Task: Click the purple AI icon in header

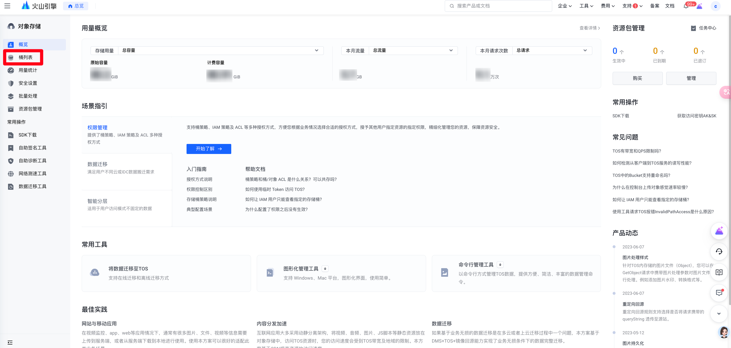Action: pyautogui.click(x=699, y=6)
